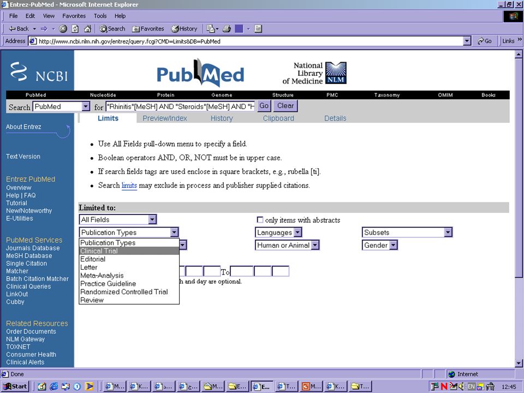Click the To date year field
Image resolution: width=524 pixels, height=393 pixels.
pos(242,271)
